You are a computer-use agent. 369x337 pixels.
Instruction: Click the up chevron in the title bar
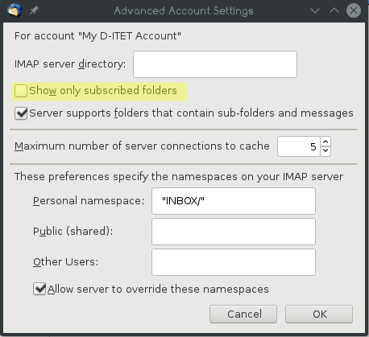pos(334,10)
